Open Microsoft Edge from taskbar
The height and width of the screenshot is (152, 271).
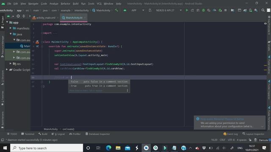108,148
